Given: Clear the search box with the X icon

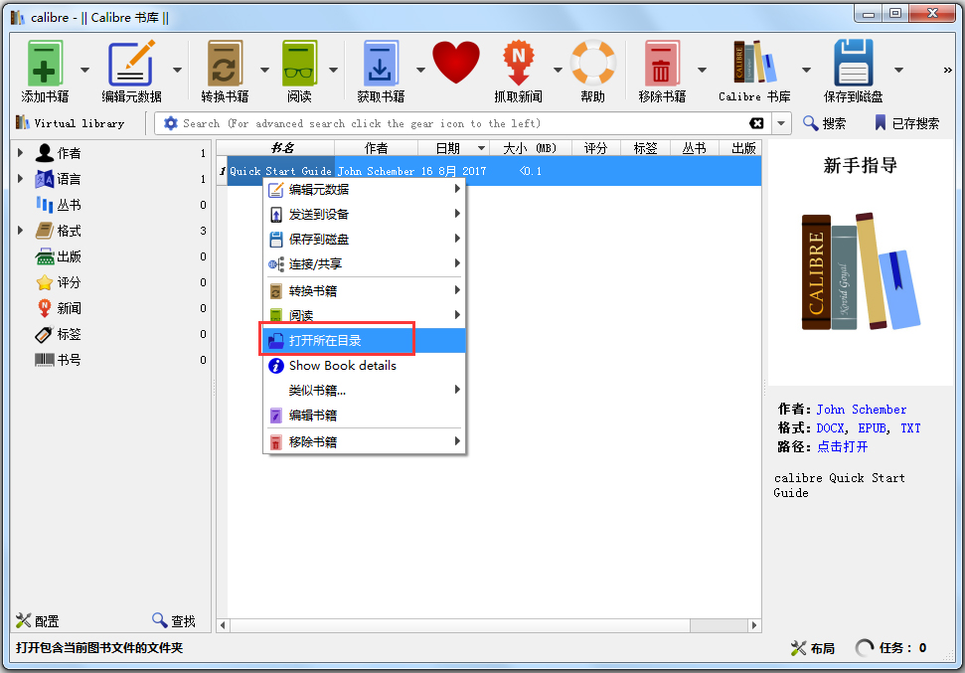Looking at the screenshot, I should [756, 123].
